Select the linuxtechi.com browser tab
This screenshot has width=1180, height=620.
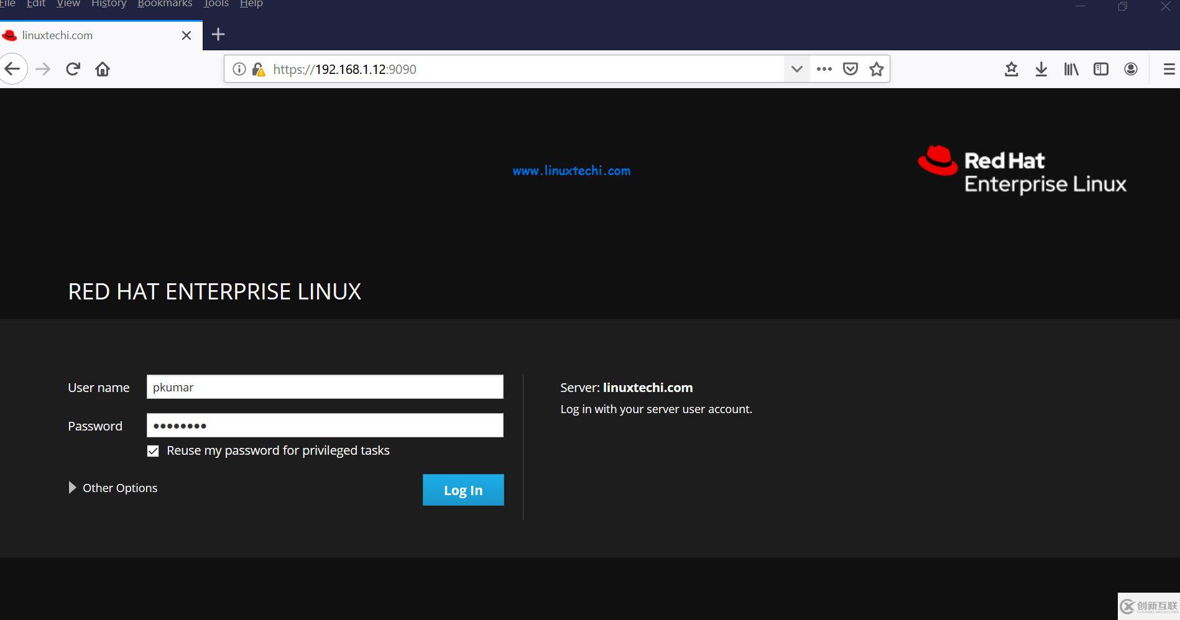(101, 35)
